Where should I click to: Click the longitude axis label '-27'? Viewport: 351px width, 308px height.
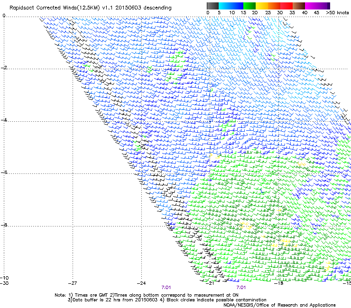[73, 283]
